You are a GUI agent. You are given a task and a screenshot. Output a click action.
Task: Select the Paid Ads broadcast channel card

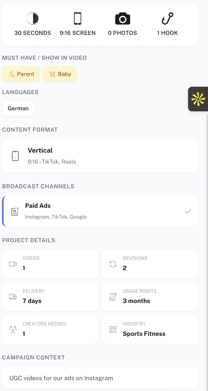click(100, 211)
